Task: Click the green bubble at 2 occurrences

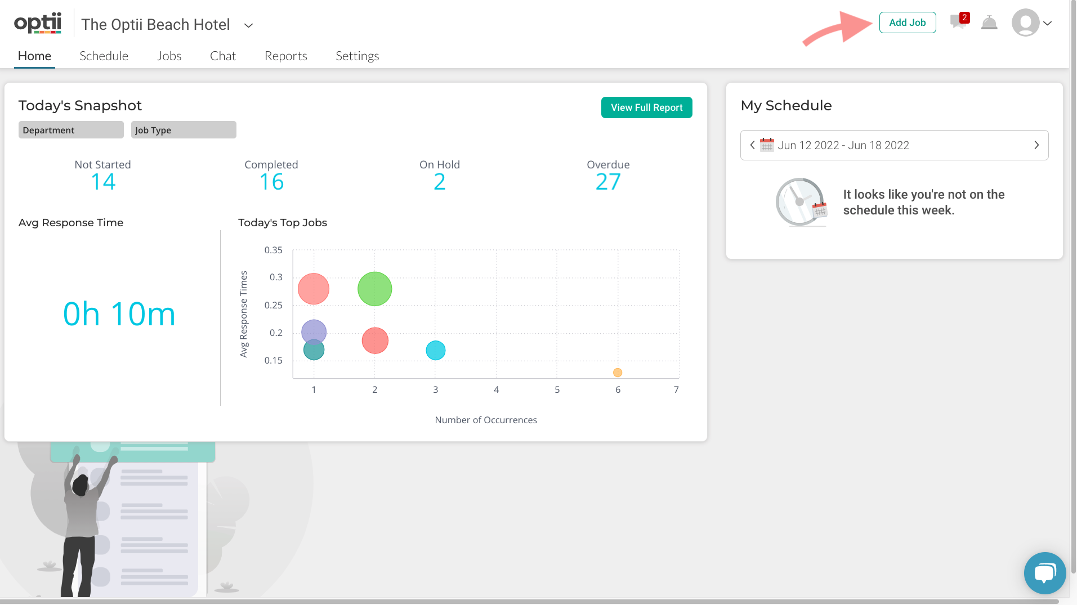Action: point(374,289)
